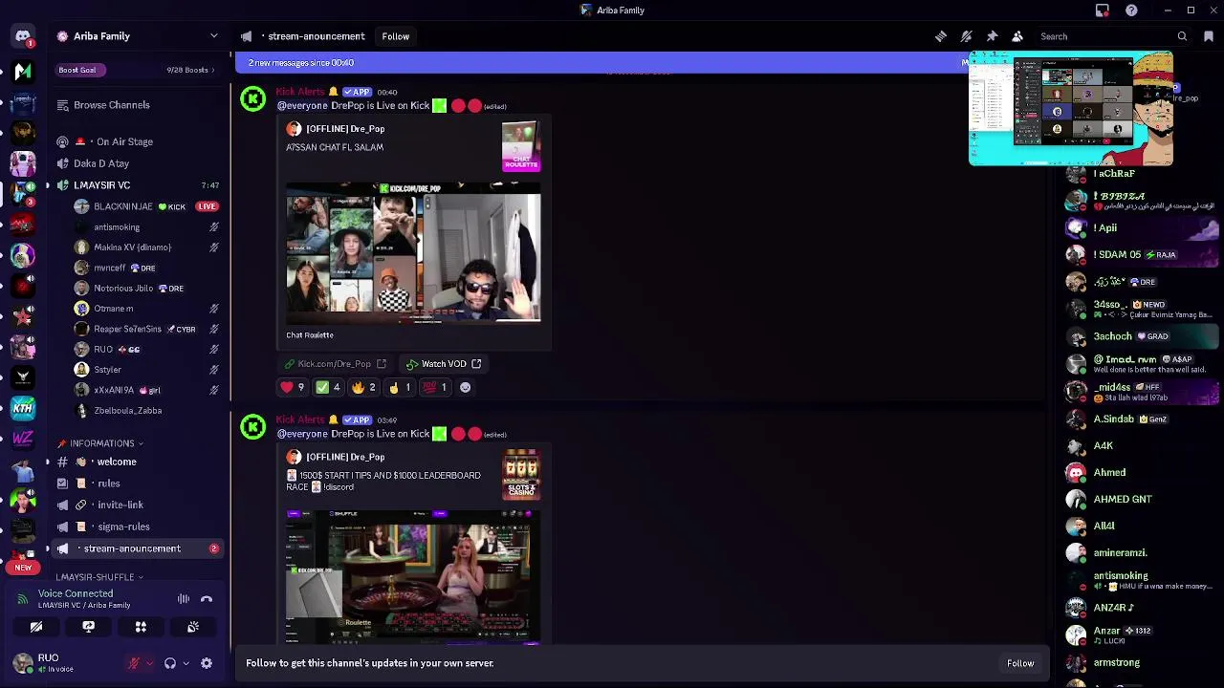This screenshot has width=1224, height=688.
Task: Toggle channel notification bell in header
Action: 967,36
